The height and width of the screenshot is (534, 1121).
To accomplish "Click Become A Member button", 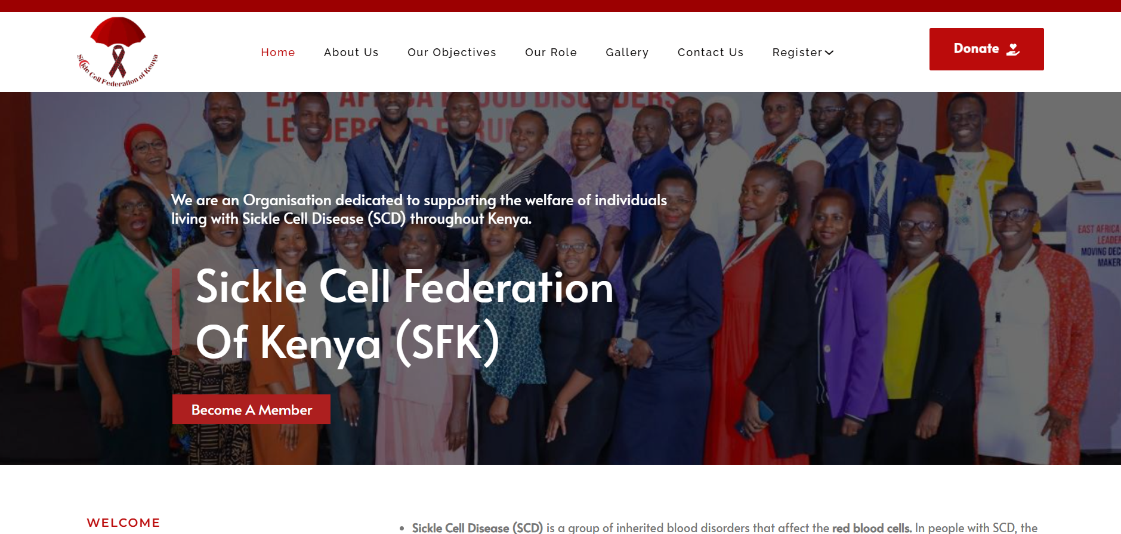I will pos(251,409).
